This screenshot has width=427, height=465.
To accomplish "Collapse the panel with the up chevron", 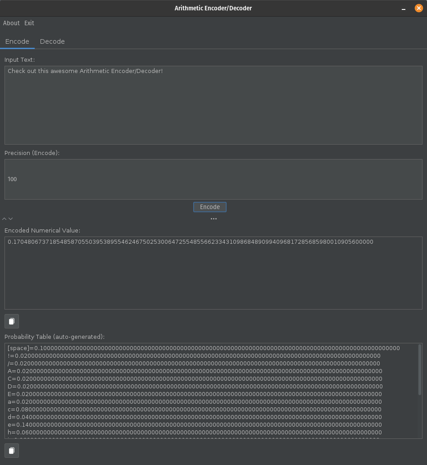I will coord(4,219).
